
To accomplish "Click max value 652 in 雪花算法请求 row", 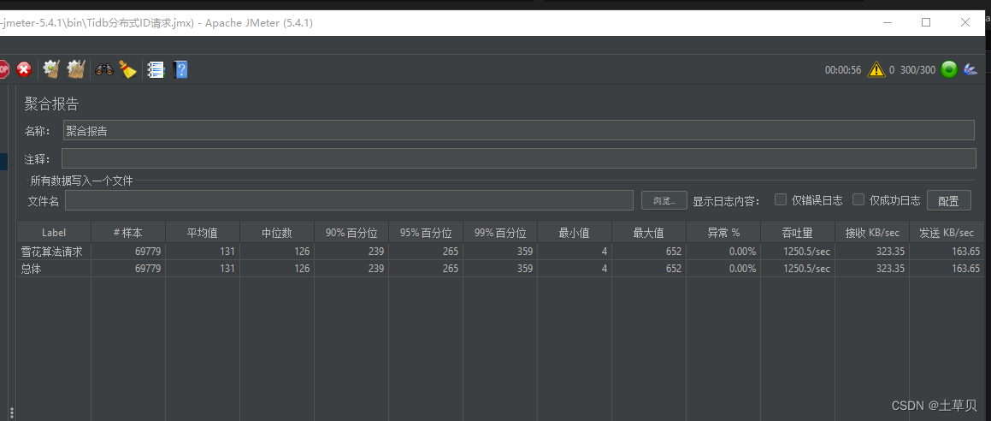I will click(673, 251).
